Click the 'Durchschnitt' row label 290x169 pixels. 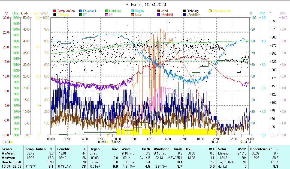(x=11, y=162)
